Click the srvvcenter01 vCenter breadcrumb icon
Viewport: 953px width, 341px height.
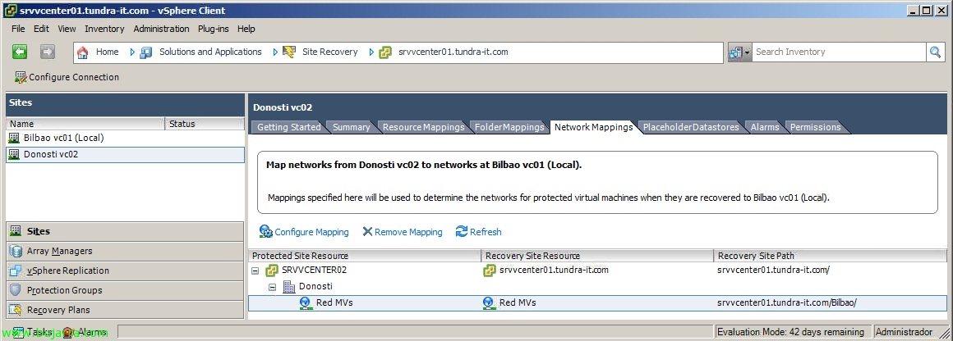tap(384, 52)
